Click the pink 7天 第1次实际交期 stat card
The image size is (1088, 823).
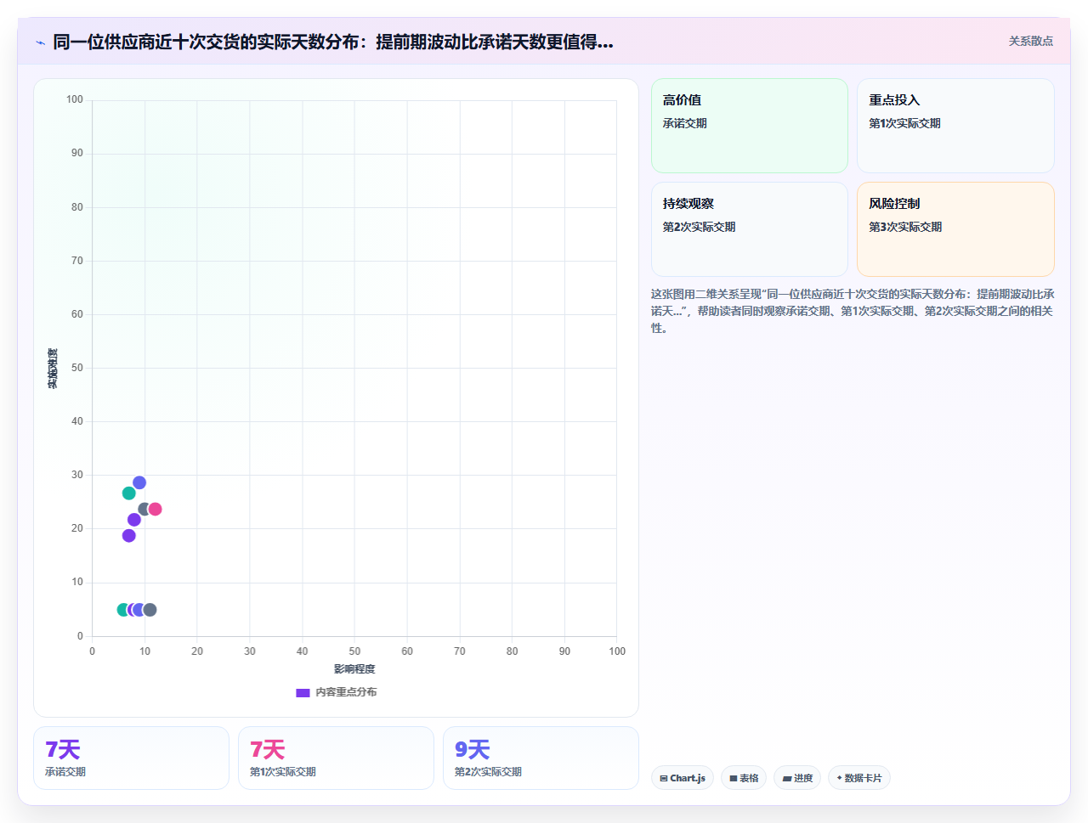(336, 758)
